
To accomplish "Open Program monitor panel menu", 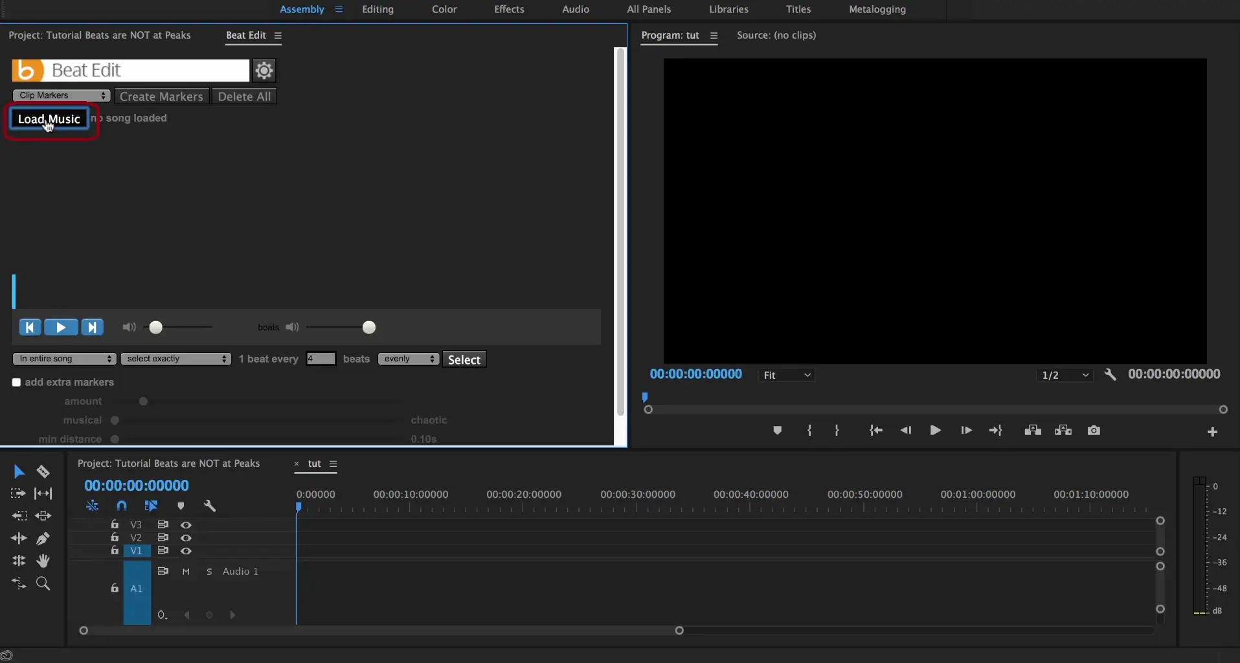I will [714, 36].
